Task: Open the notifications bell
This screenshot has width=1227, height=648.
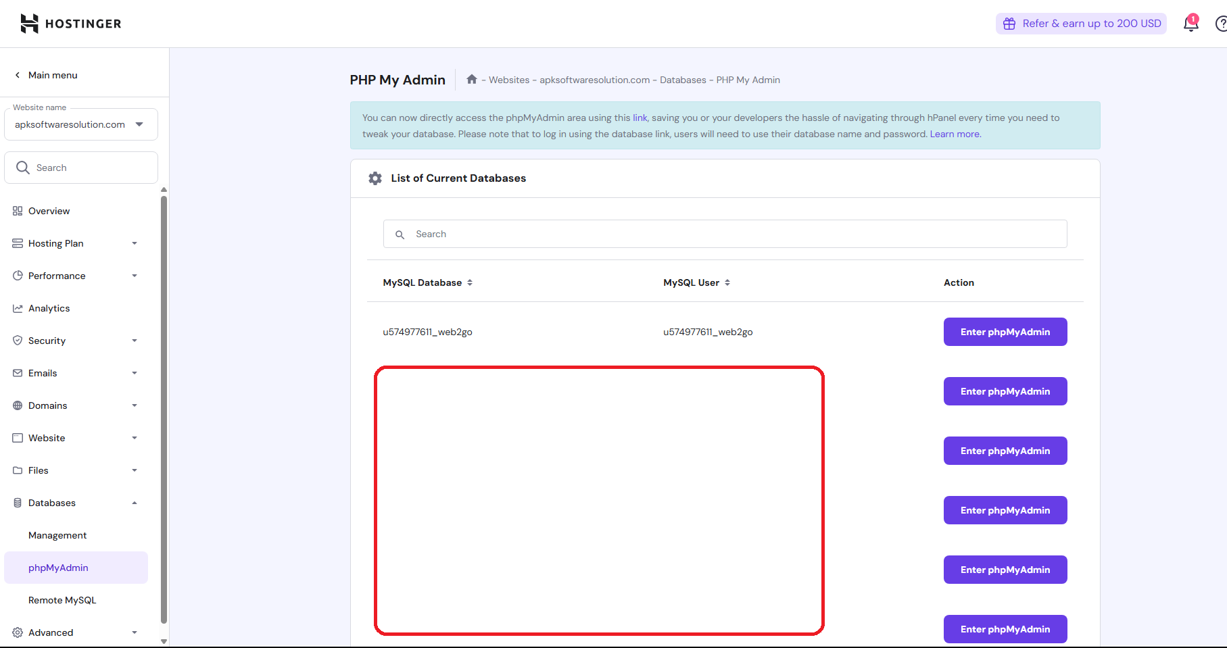Action: coord(1190,24)
